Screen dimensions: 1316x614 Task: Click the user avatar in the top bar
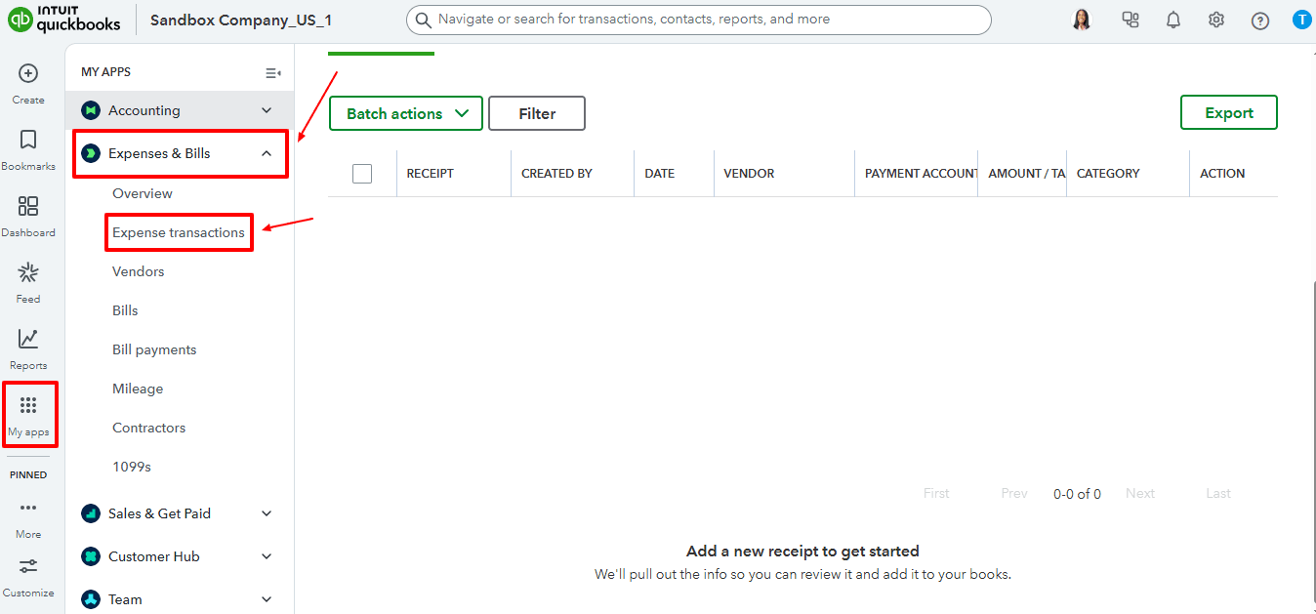tap(1082, 19)
